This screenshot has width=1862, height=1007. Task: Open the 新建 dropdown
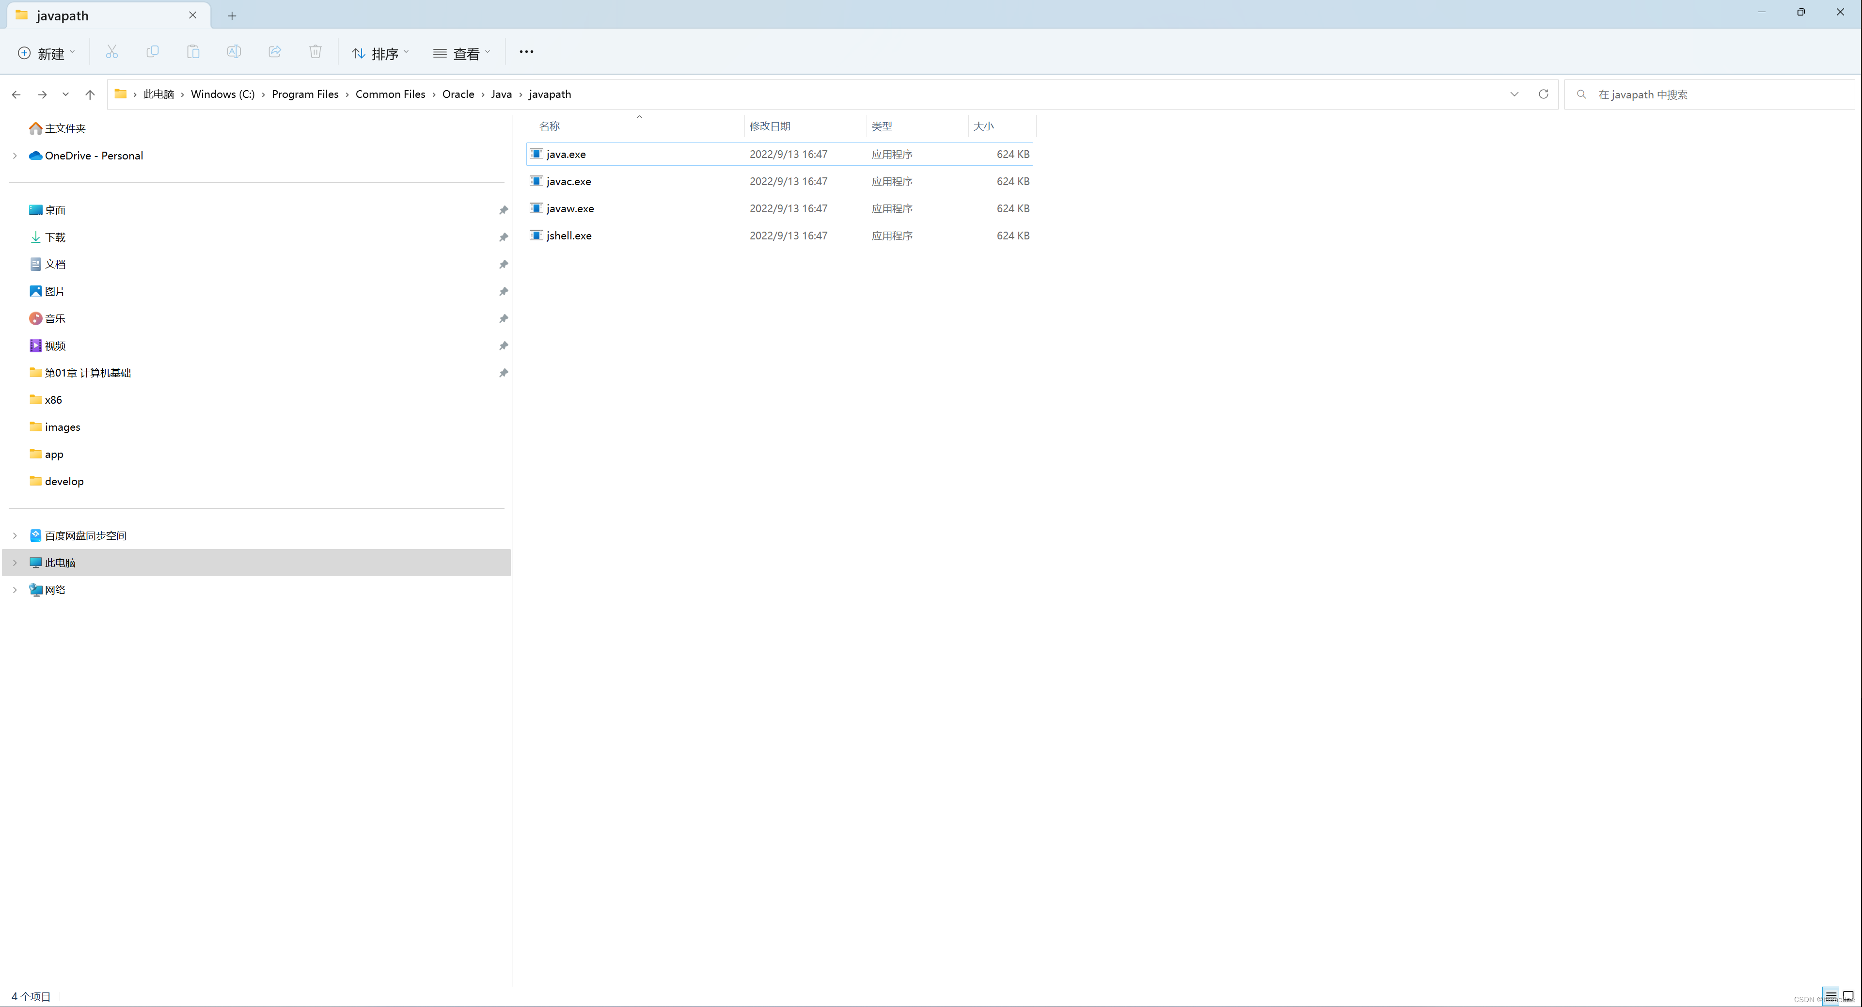point(46,53)
